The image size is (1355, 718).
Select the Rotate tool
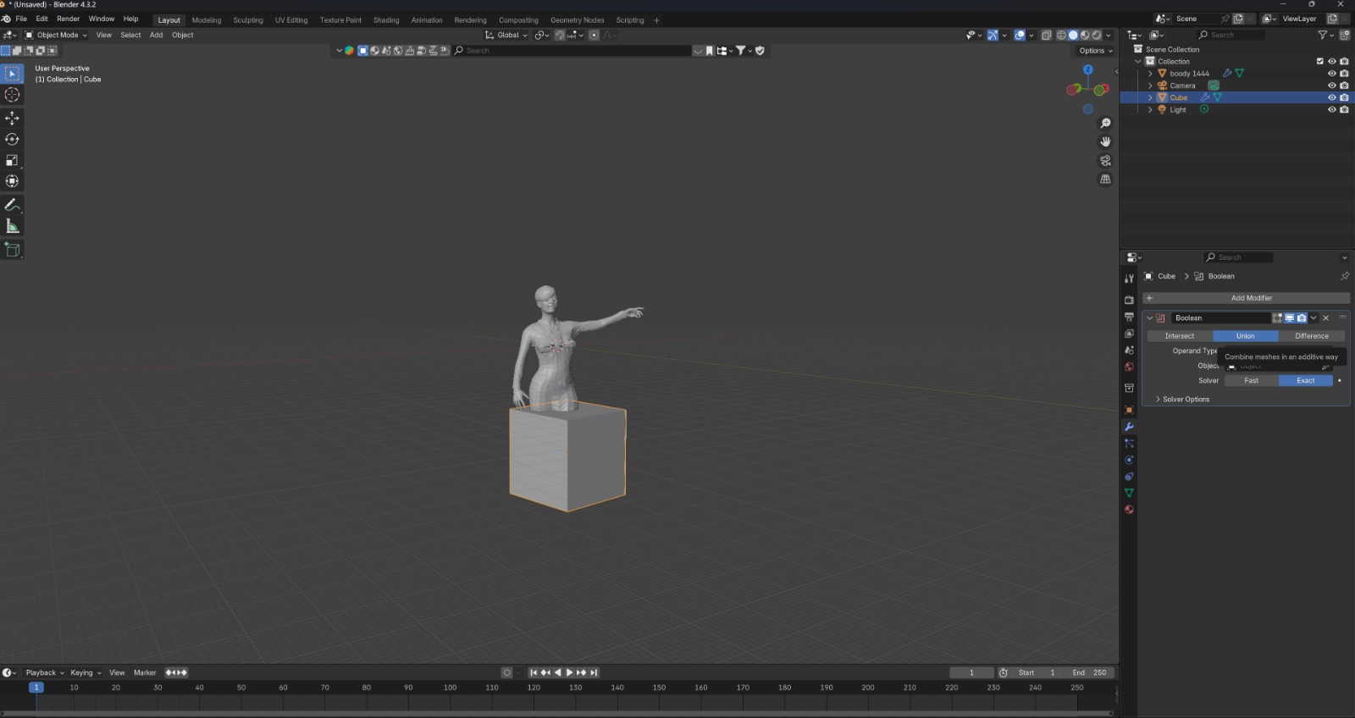click(12, 139)
